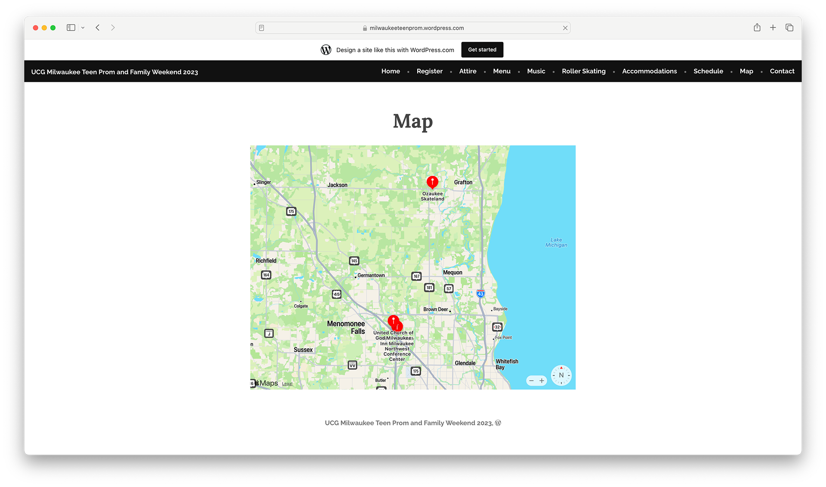Click the map compass control
The width and height of the screenshot is (826, 487).
561,375
